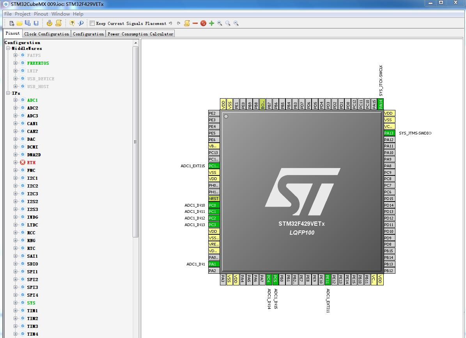Open the File menu

[8, 14]
